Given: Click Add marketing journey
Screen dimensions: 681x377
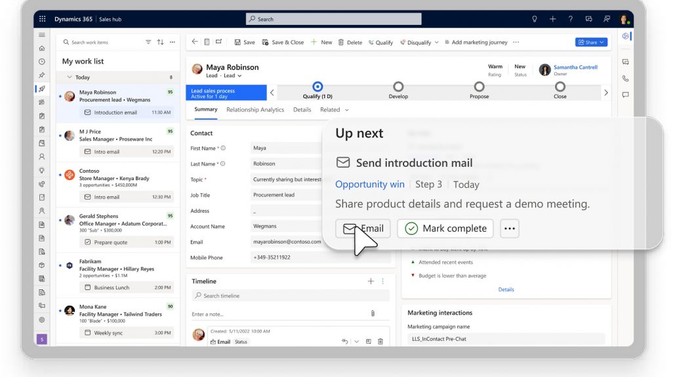Looking at the screenshot, I should (x=476, y=42).
